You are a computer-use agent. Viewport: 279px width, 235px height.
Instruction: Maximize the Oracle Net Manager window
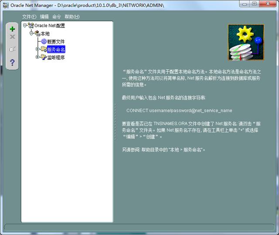click(255, 4)
